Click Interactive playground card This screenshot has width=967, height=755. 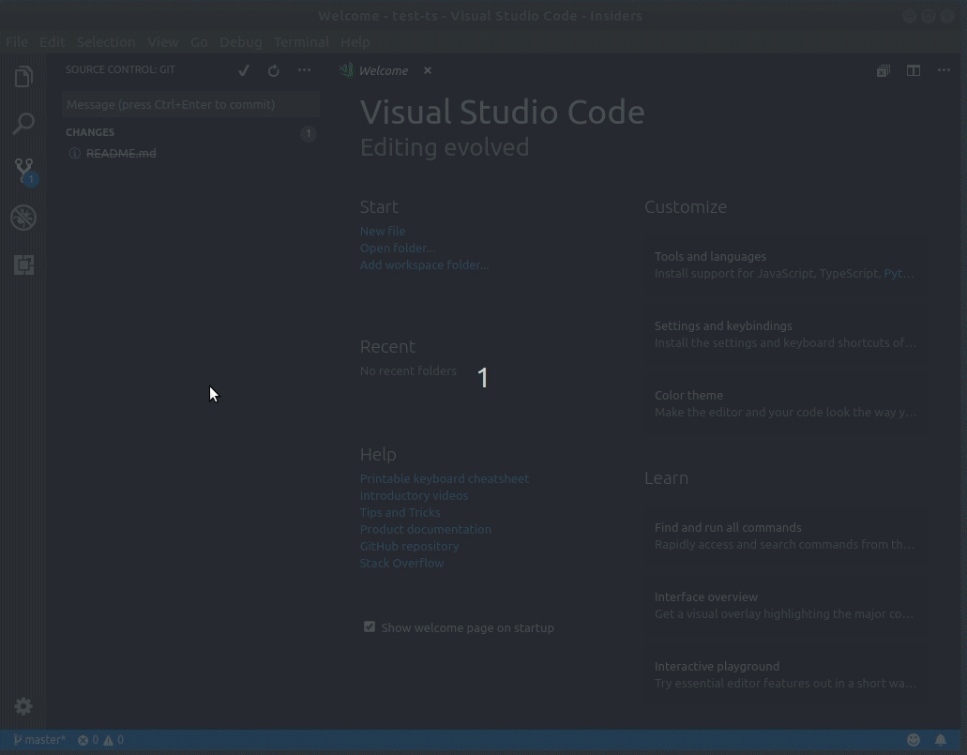tap(785, 675)
